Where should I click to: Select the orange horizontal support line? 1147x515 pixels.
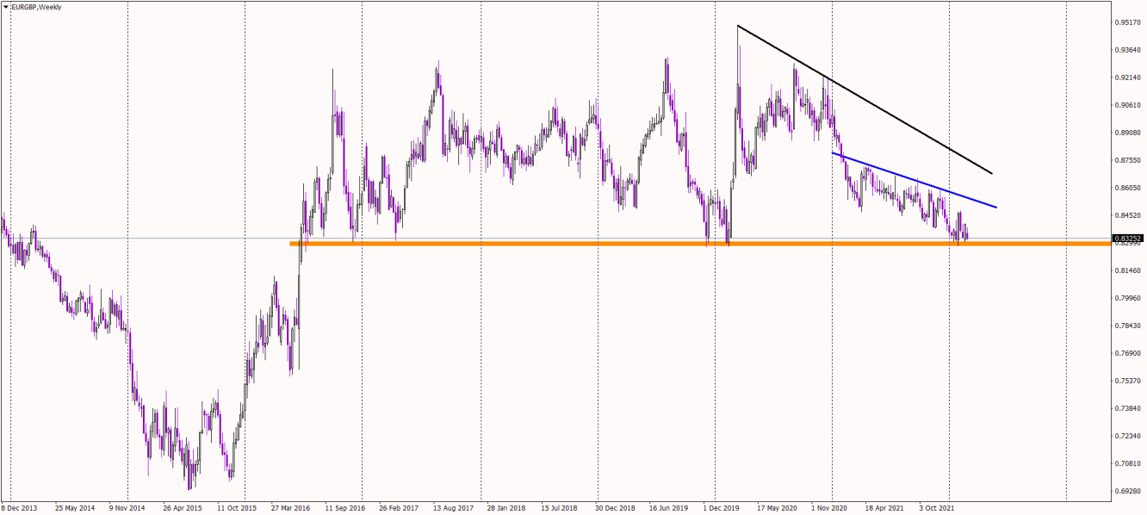click(698, 244)
